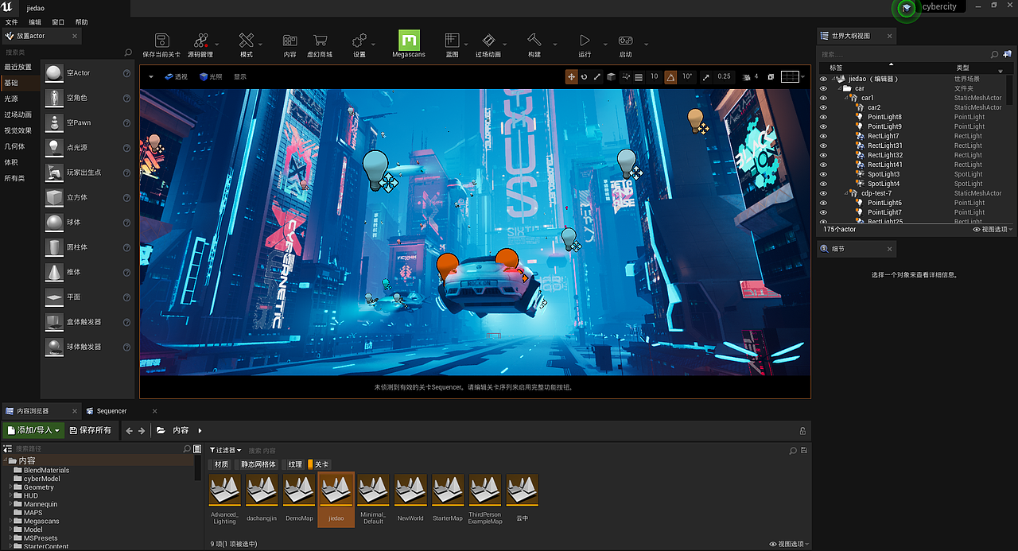Click the 添加/导入 (Add/Import) button
The width and height of the screenshot is (1018, 551).
point(33,429)
